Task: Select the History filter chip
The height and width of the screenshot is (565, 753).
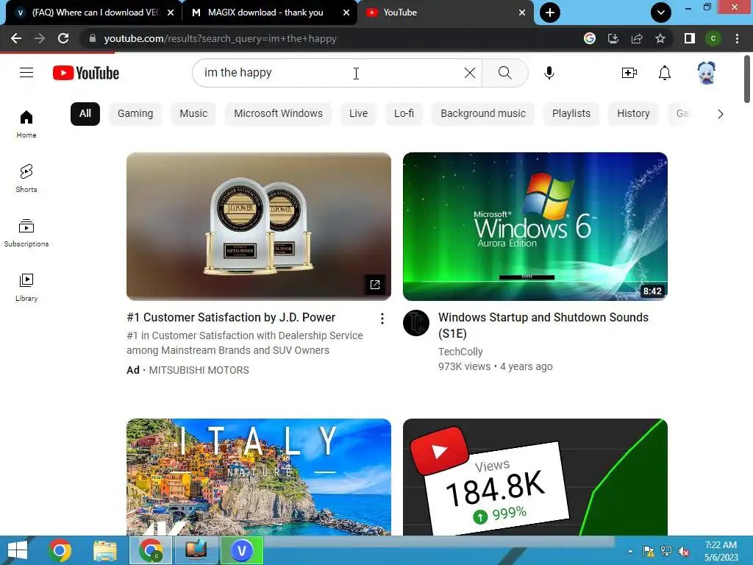Action: 633,114
